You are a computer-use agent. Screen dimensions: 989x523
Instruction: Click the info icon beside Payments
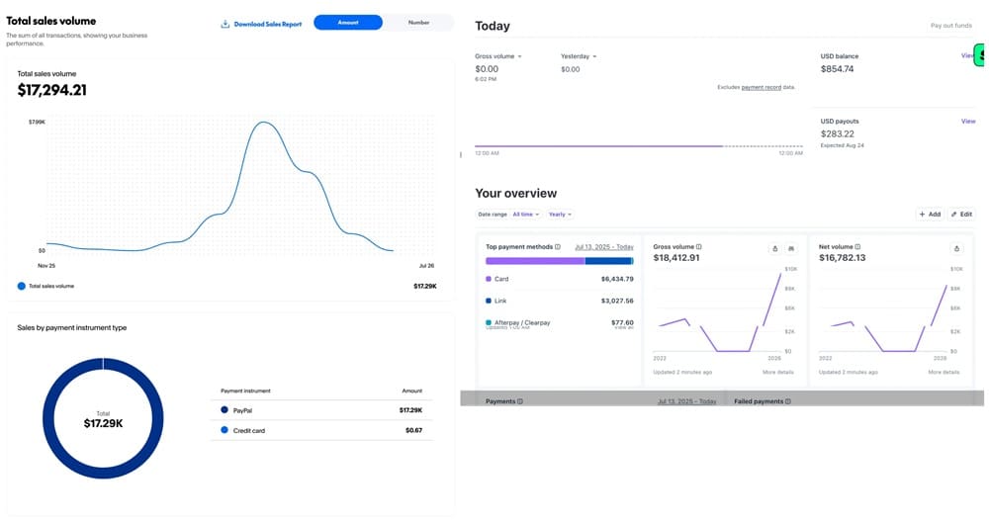click(x=520, y=401)
